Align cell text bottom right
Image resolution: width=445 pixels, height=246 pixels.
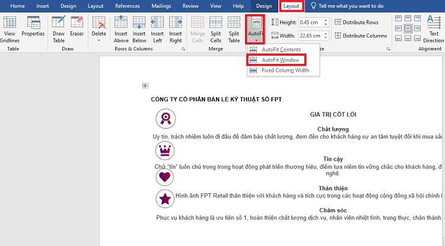(417, 38)
